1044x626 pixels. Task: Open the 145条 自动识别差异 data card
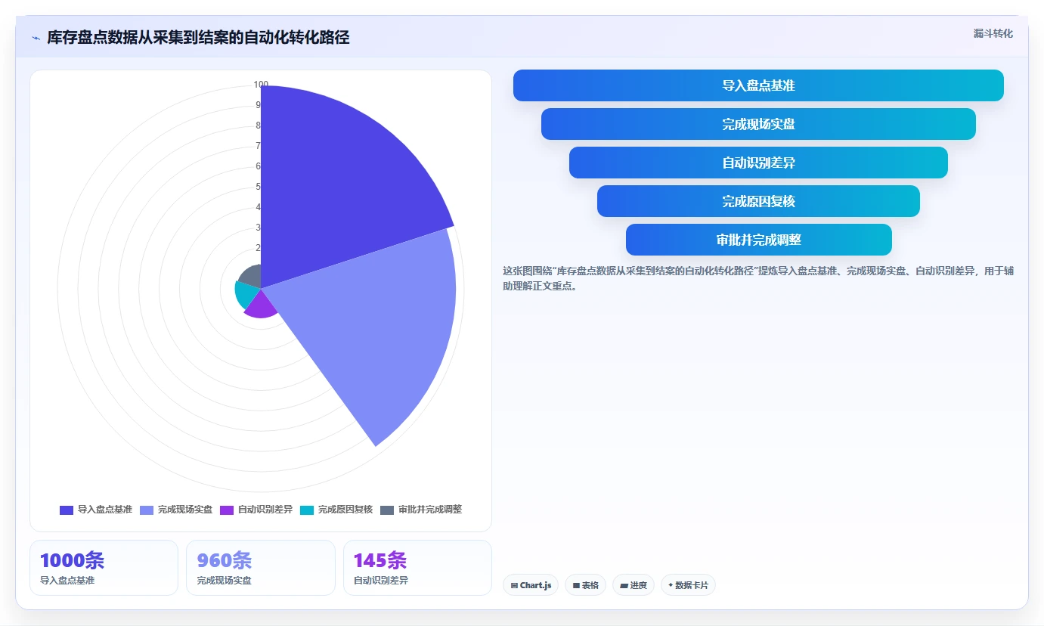click(417, 568)
